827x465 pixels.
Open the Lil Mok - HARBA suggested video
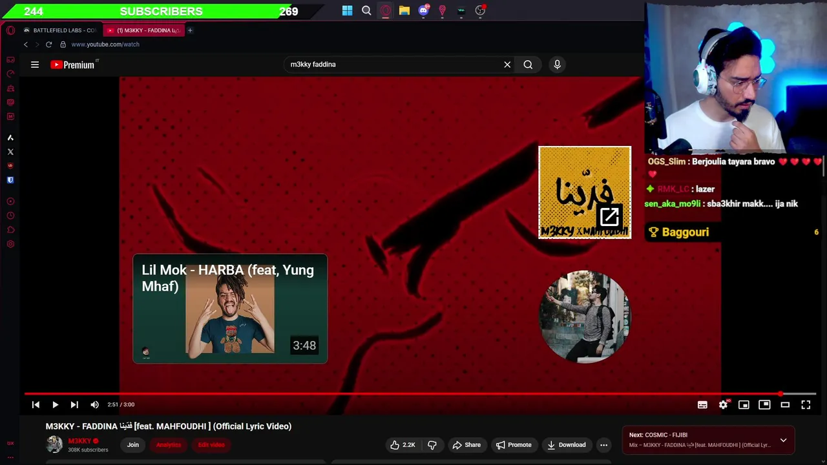tap(230, 309)
